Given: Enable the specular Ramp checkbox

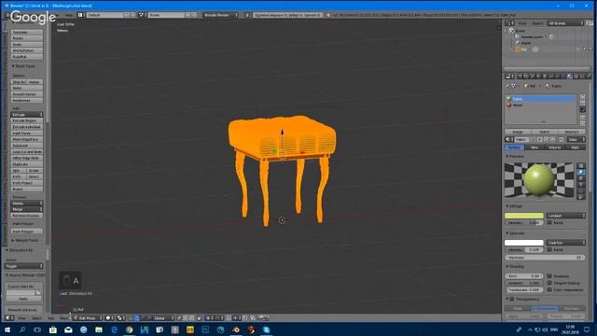Looking at the screenshot, I should (549, 249).
